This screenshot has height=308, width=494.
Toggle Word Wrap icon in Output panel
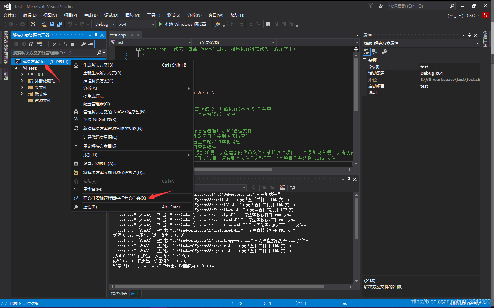(x=292, y=188)
